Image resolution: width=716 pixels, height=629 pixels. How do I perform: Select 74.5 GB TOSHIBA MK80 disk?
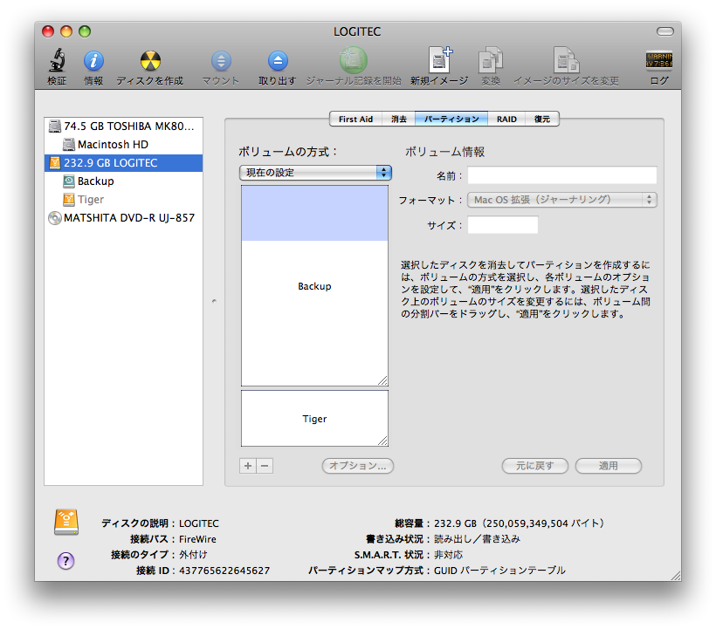(123, 126)
